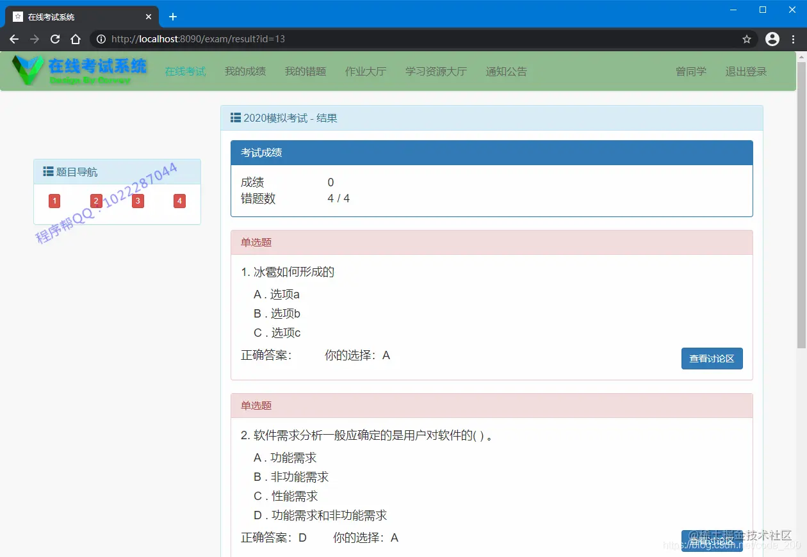Click 查看讨论区 on question 1
Screen dimensions: 807x557
(x=712, y=359)
